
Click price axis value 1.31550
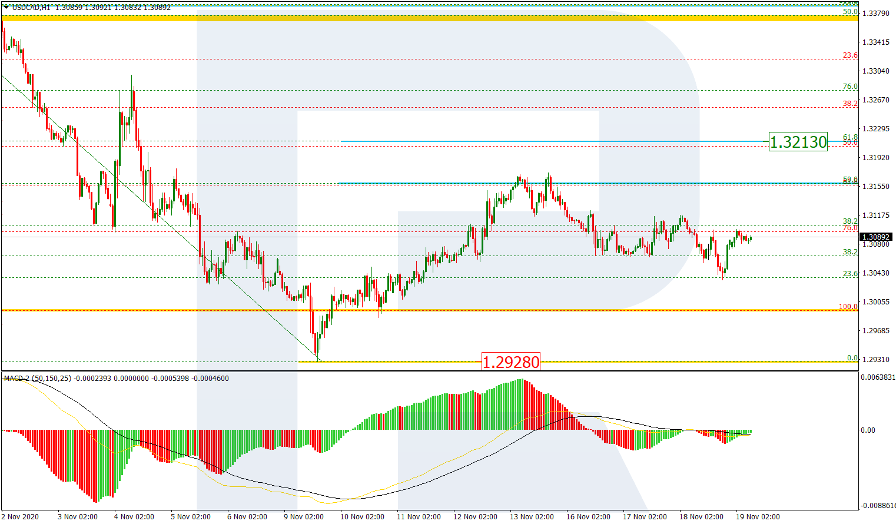click(x=875, y=187)
